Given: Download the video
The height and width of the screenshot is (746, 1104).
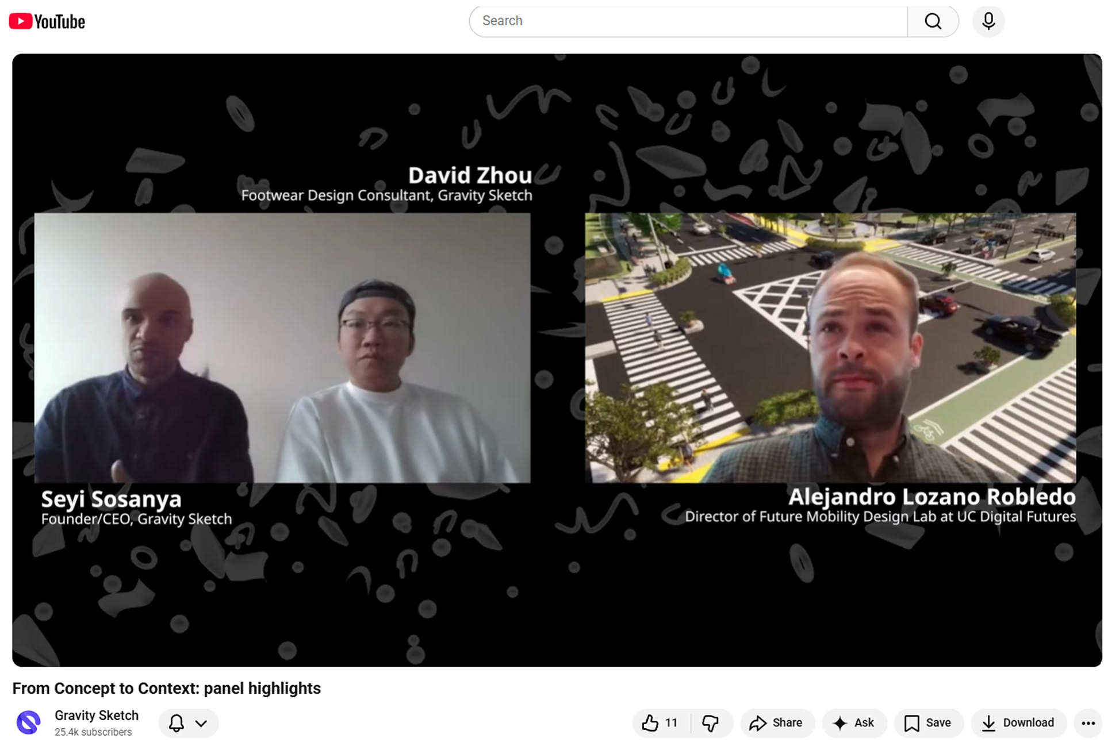Looking at the screenshot, I should (1018, 722).
